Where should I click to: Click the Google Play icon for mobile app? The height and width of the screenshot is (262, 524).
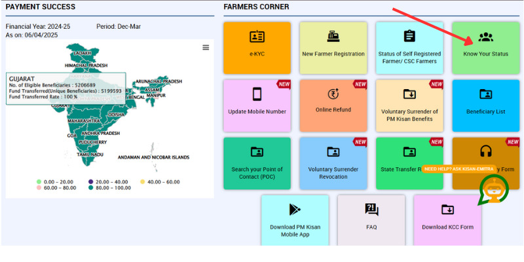tap(295, 210)
